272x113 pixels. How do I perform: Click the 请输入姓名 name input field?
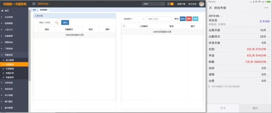pyautogui.click(x=159, y=19)
